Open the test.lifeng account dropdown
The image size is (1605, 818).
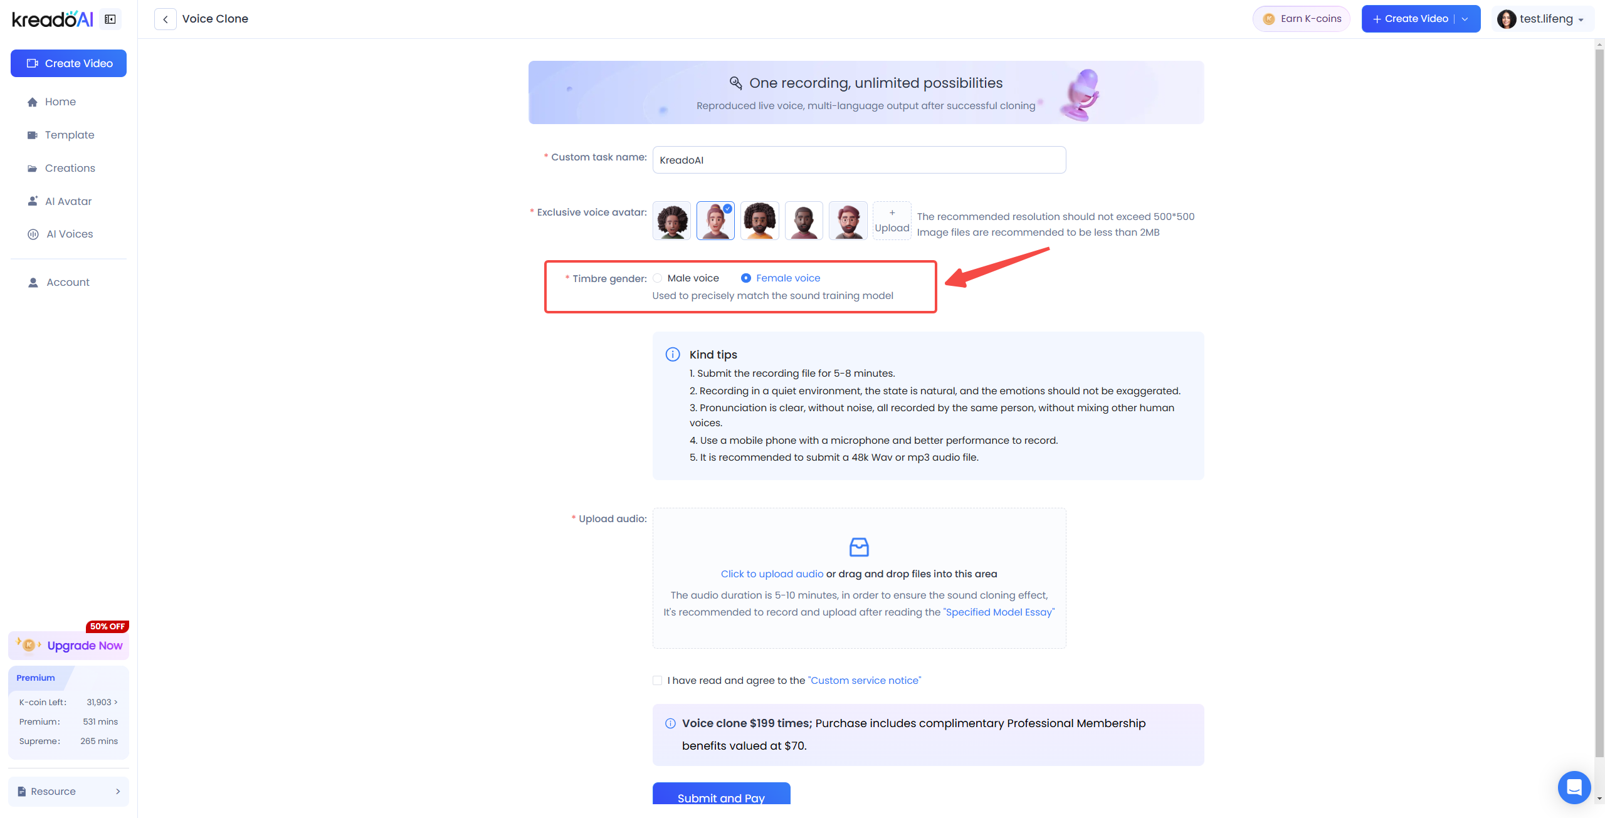(1541, 19)
